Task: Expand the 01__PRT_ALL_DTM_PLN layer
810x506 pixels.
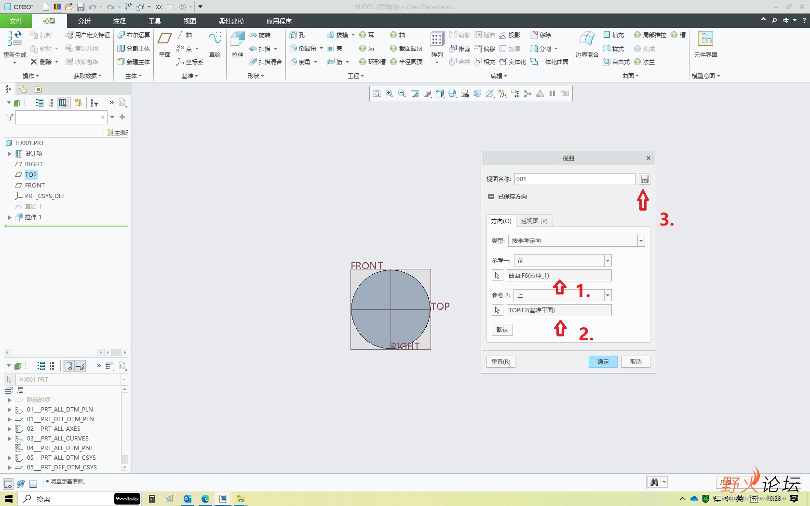Action: (9, 410)
